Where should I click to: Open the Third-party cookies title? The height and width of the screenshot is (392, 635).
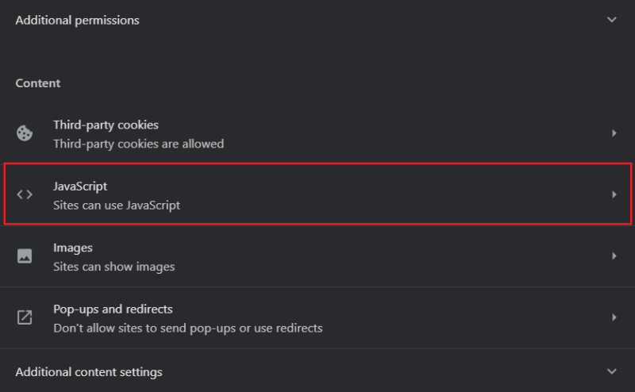pos(106,125)
